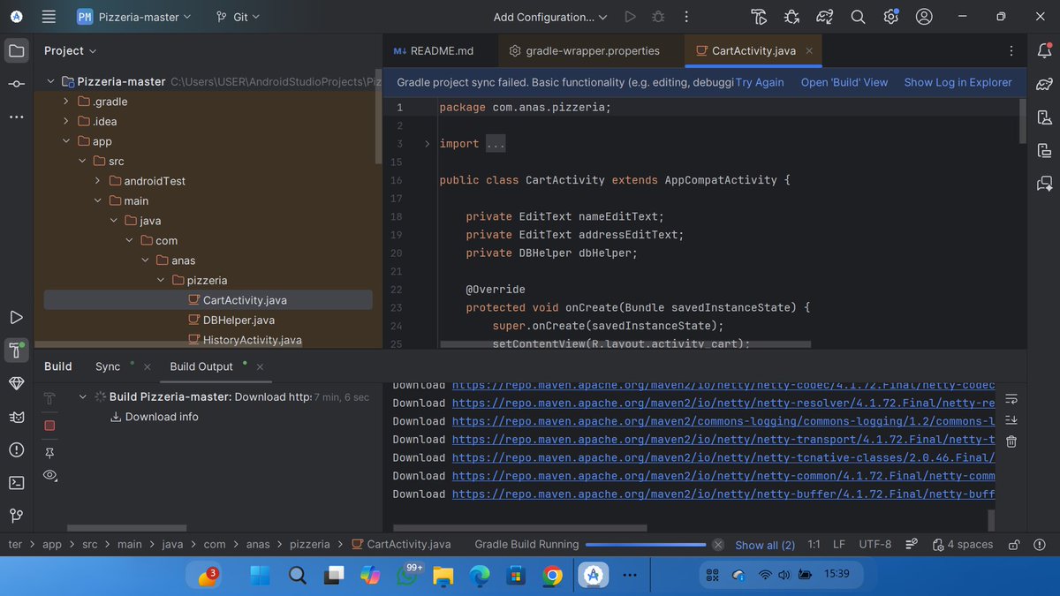Select HistoryActivity.java in project tree
The width and height of the screenshot is (1060, 596).
click(x=253, y=340)
